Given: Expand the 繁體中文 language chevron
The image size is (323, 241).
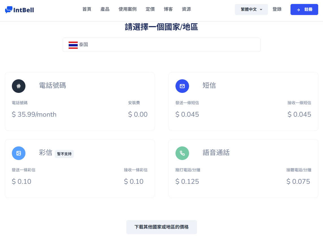Looking at the screenshot, I should point(261,9).
